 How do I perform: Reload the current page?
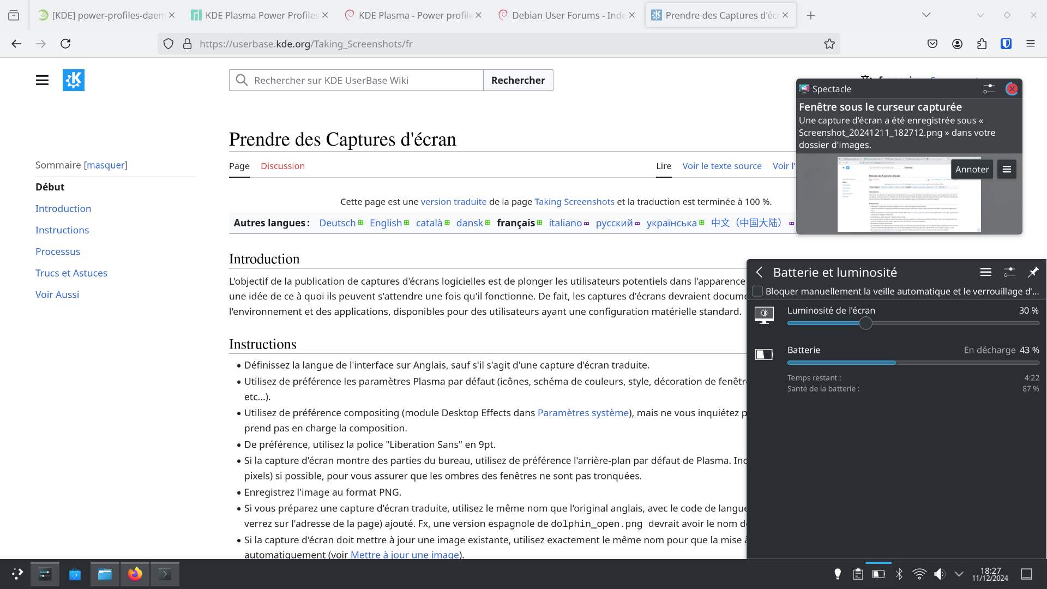click(x=65, y=44)
